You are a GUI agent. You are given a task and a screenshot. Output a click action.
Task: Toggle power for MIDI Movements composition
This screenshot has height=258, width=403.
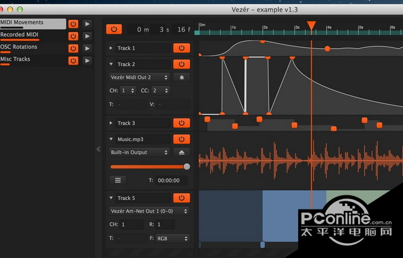coord(73,24)
